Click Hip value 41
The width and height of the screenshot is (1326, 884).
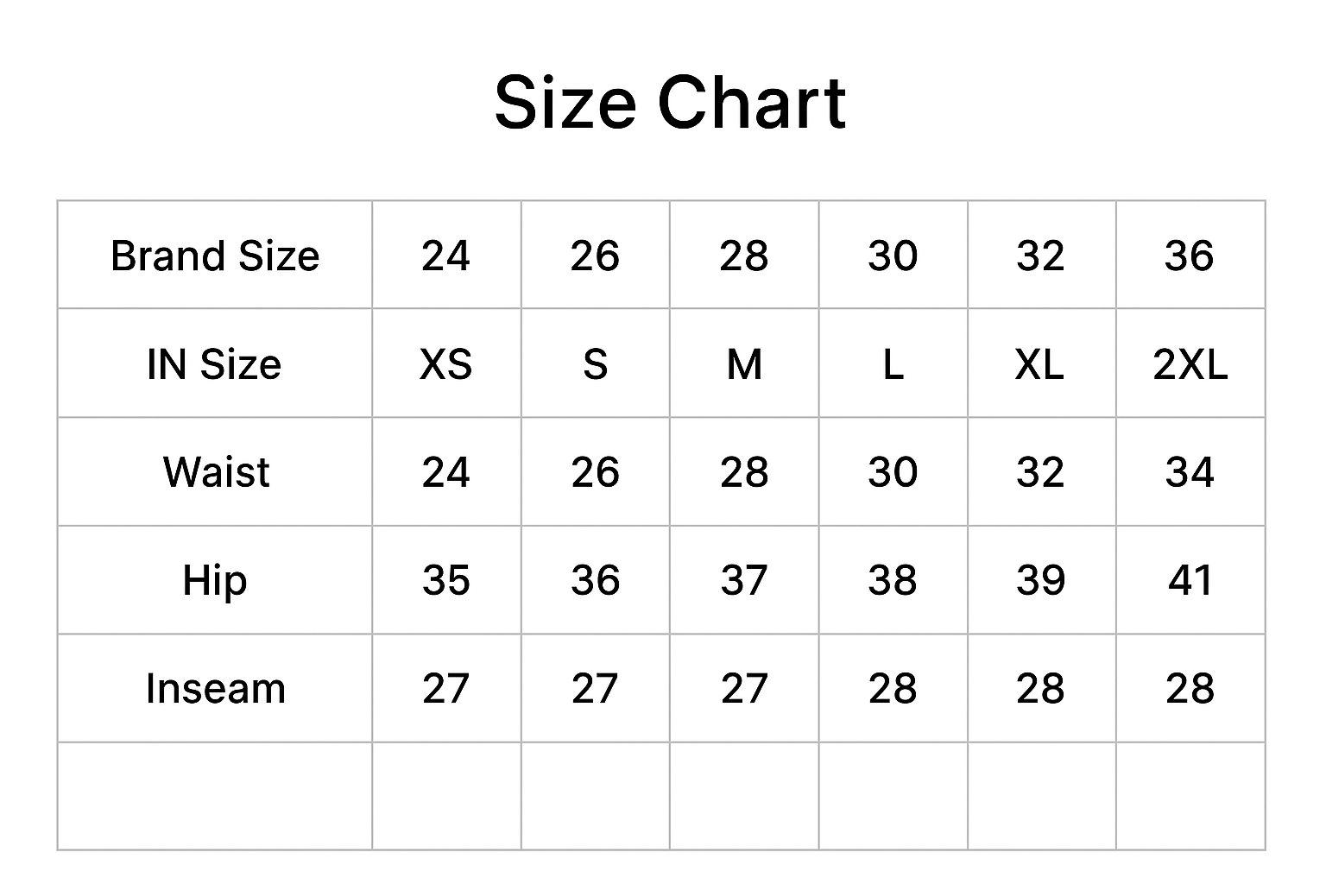pyautogui.click(x=1190, y=580)
